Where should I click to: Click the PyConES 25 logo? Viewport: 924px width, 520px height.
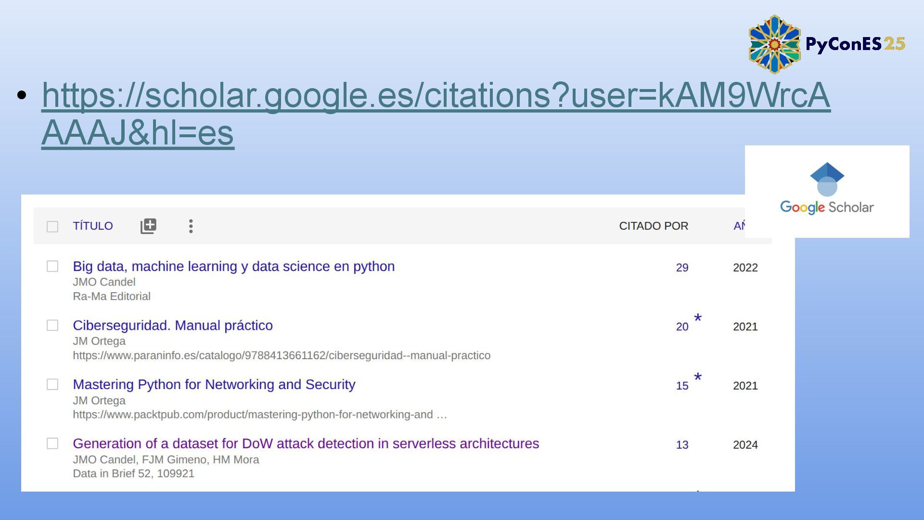[x=827, y=44]
